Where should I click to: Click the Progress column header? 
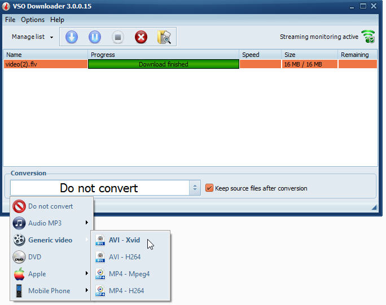click(x=164, y=55)
